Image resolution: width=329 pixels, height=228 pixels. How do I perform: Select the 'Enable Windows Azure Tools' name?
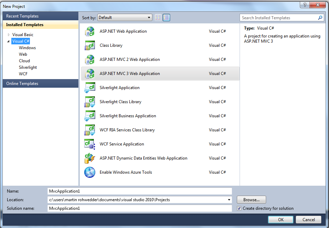click(x=126, y=172)
